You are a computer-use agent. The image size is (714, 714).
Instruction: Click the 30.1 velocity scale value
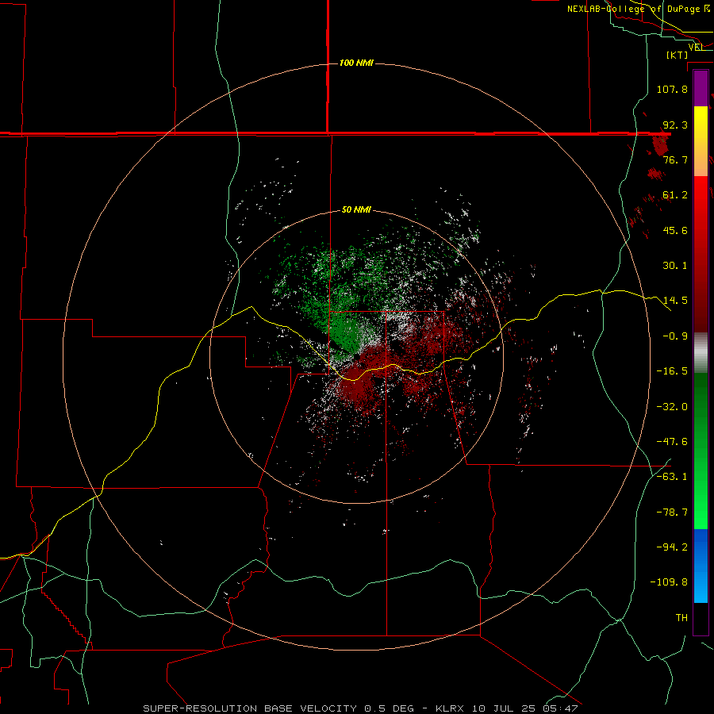point(675,266)
